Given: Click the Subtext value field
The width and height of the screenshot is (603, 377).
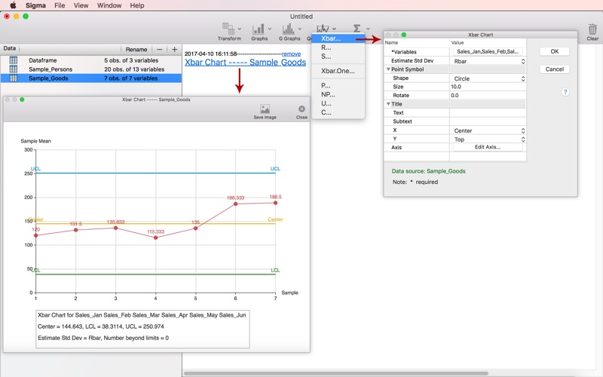Looking at the screenshot, I should click(488, 121).
